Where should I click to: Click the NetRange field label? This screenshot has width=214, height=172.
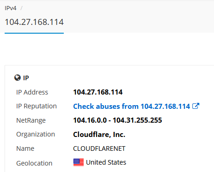(x=31, y=120)
